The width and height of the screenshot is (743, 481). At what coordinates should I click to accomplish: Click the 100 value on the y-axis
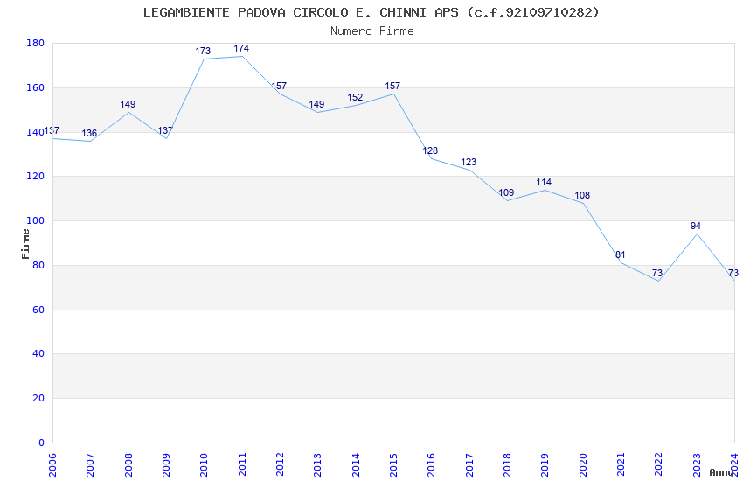[35, 221]
